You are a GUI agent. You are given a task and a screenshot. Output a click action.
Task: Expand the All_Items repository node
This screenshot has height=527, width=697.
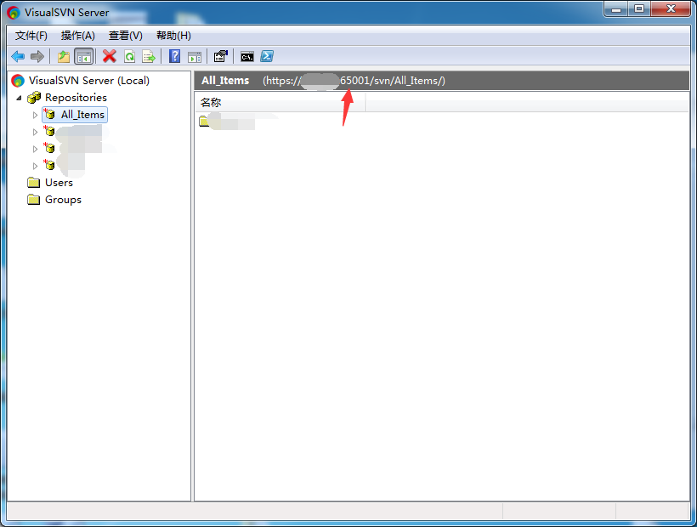point(35,115)
